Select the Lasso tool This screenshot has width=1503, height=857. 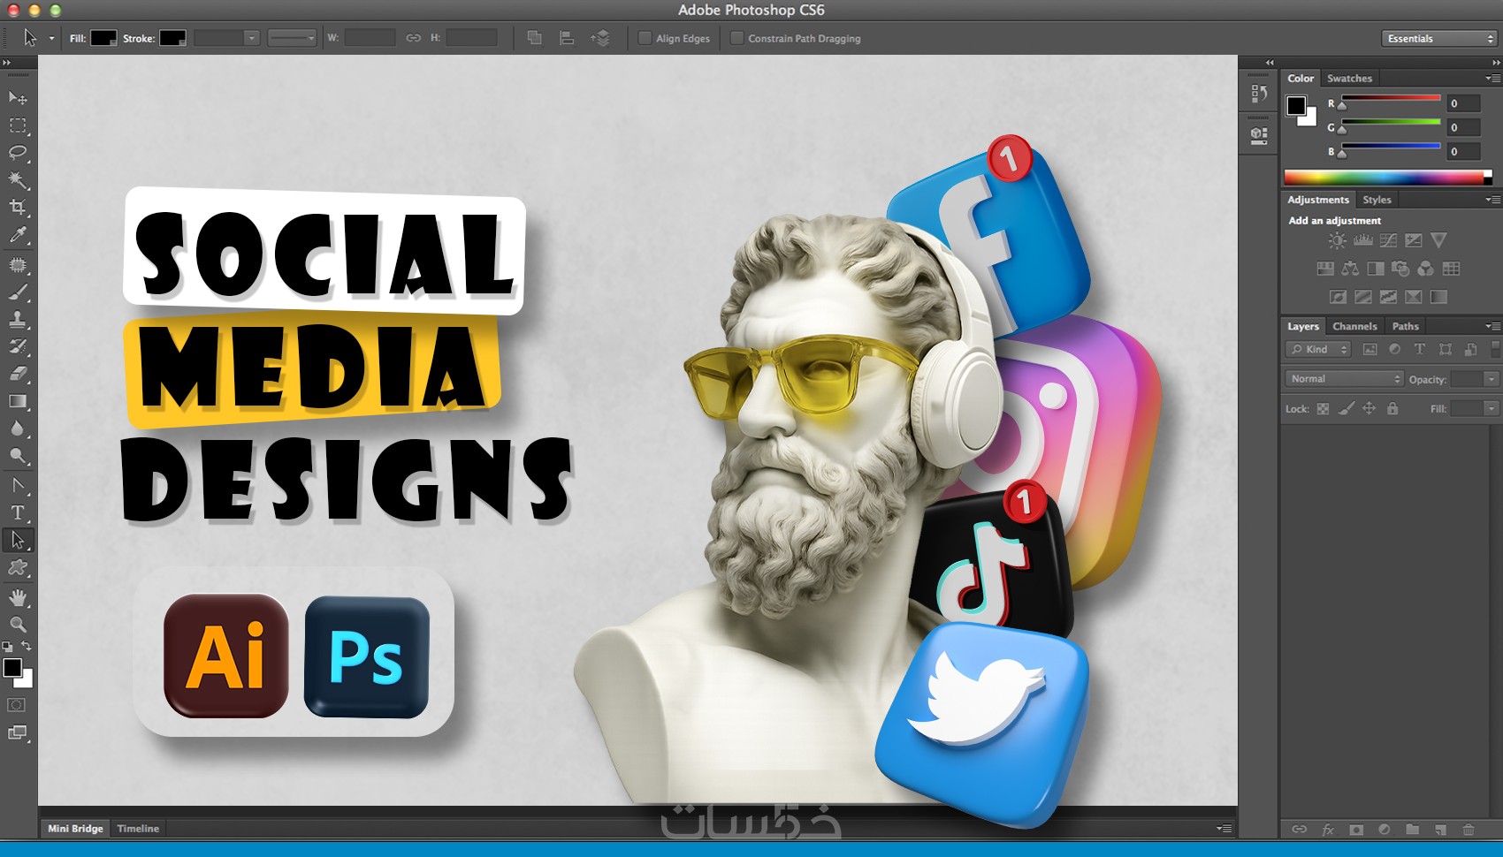tap(18, 153)
